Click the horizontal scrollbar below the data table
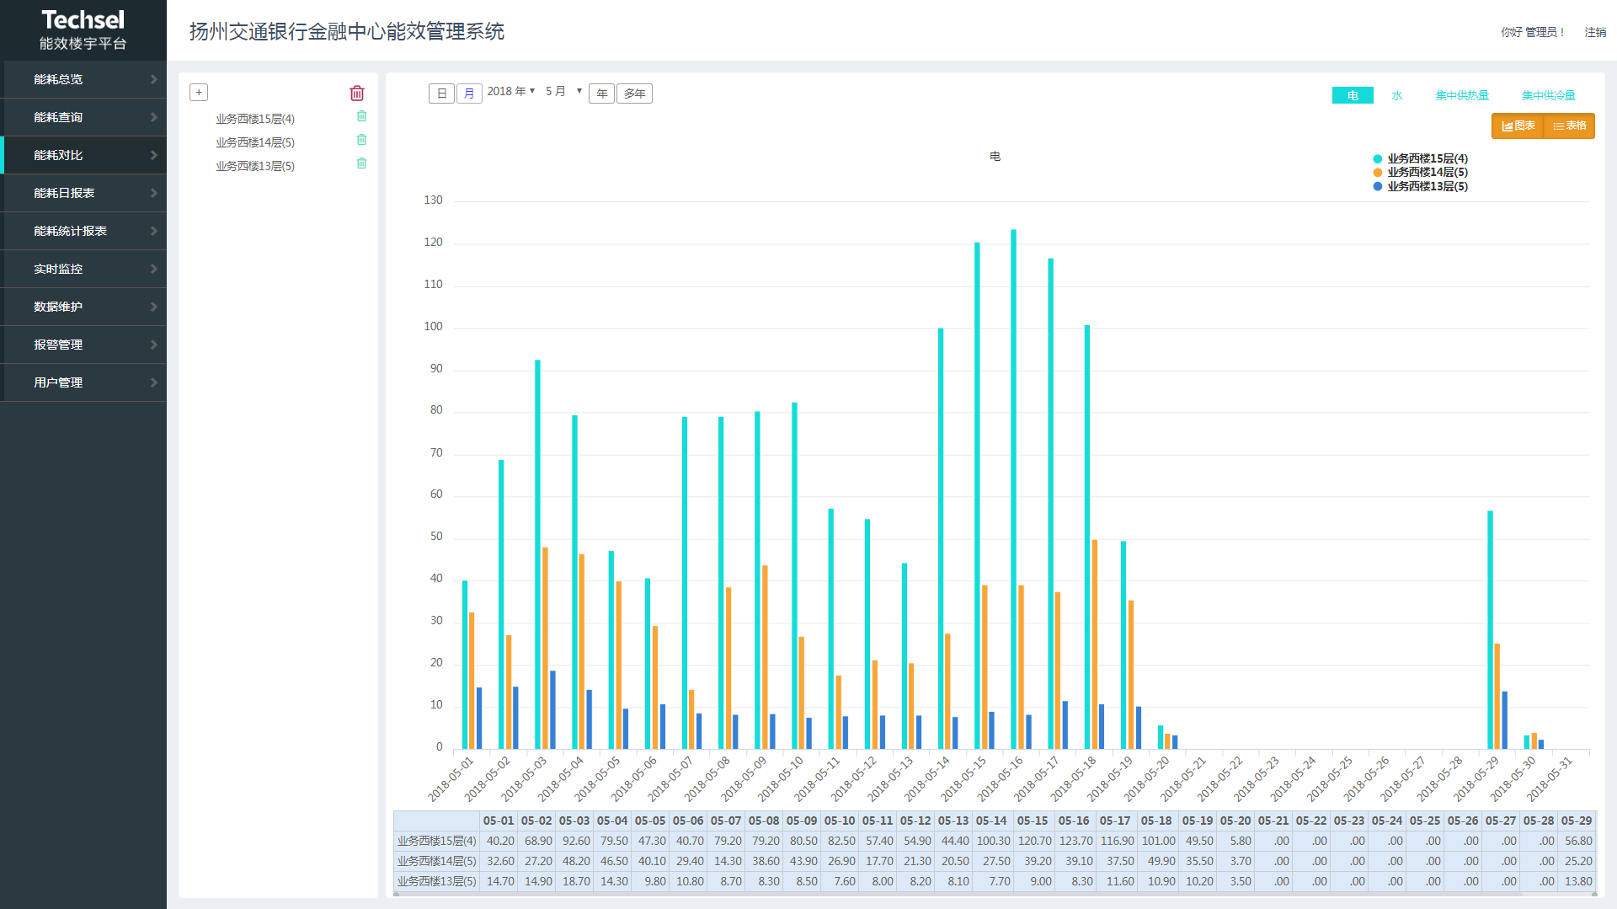 994,894
